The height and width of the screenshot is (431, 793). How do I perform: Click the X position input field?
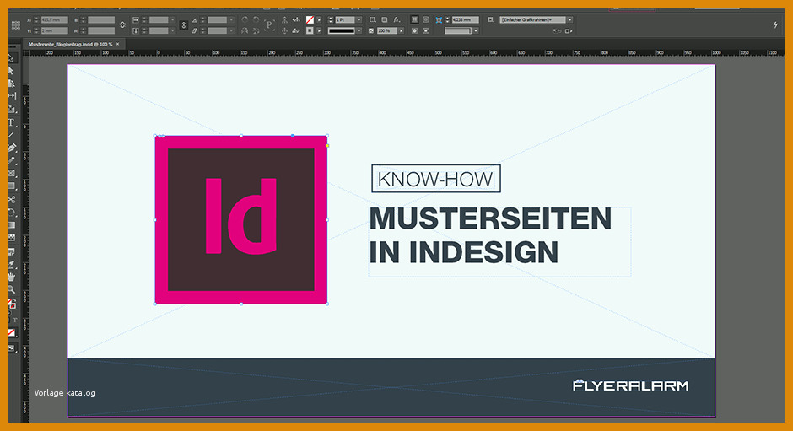55,19
